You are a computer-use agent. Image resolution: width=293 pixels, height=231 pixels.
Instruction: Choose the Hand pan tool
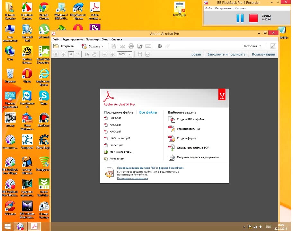click(x=94, y=54)
